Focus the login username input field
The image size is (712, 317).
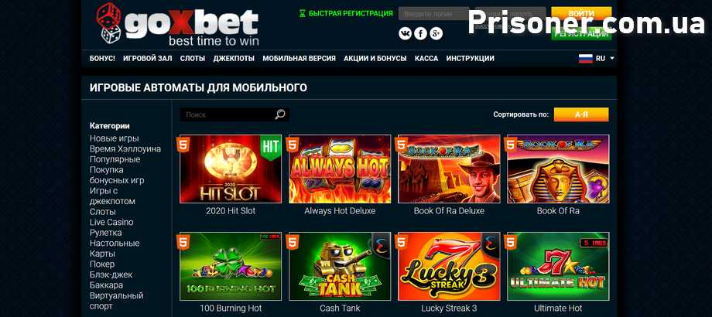pos(433,14)
